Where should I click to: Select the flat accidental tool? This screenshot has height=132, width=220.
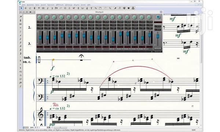(21, 64)
